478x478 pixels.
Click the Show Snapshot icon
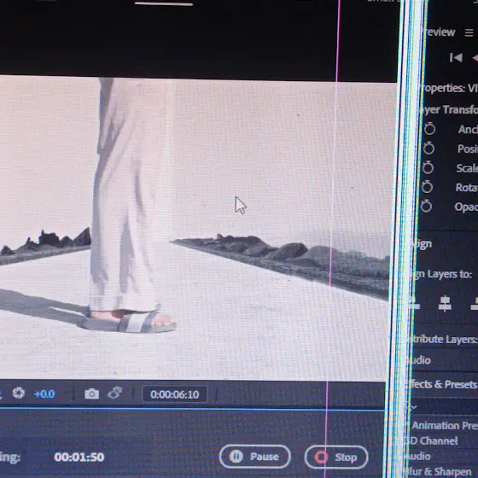point(115,393)
